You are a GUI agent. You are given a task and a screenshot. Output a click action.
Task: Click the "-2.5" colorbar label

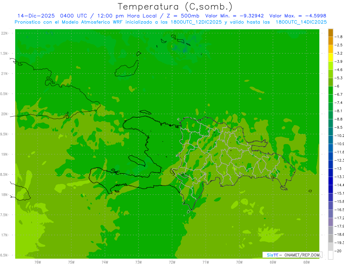click(x=339, y=45)
